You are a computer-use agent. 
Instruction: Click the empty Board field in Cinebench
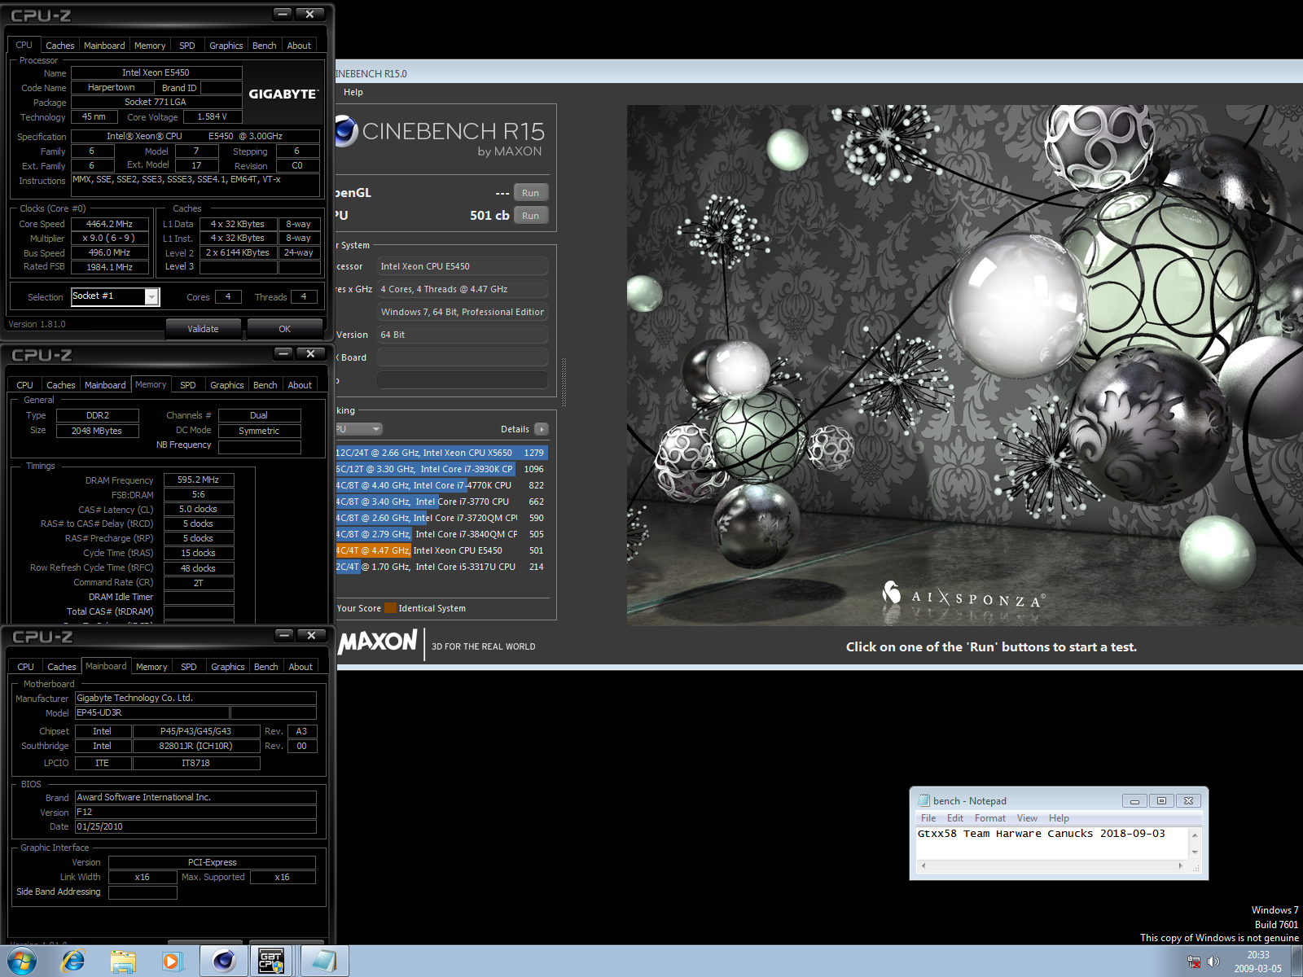[x=462, y=357]
